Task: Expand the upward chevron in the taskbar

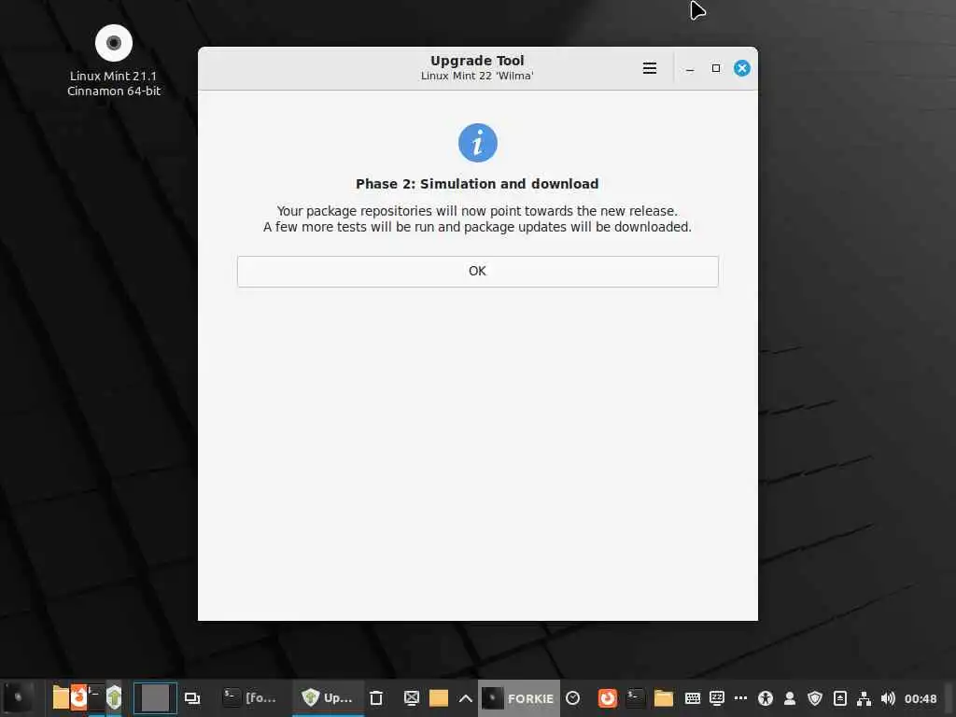Action: click(x=465, y=698)
